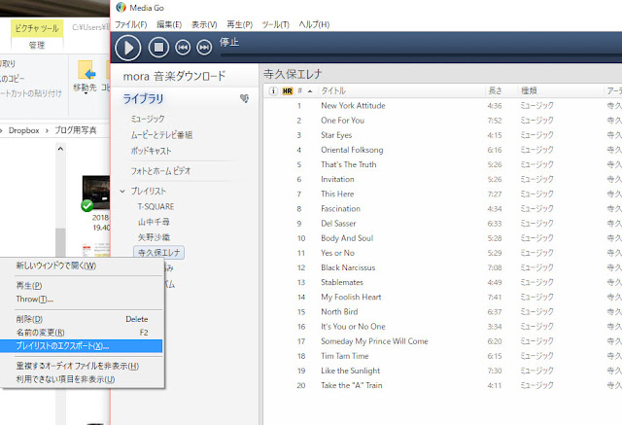Click 管理 tab in Explorer ribbon
622x425 pixels.
pyautogui.click(x=37, y=45)
